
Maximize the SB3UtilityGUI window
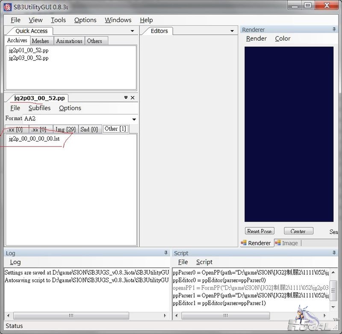pyautogui.click(x=308, y=6)
